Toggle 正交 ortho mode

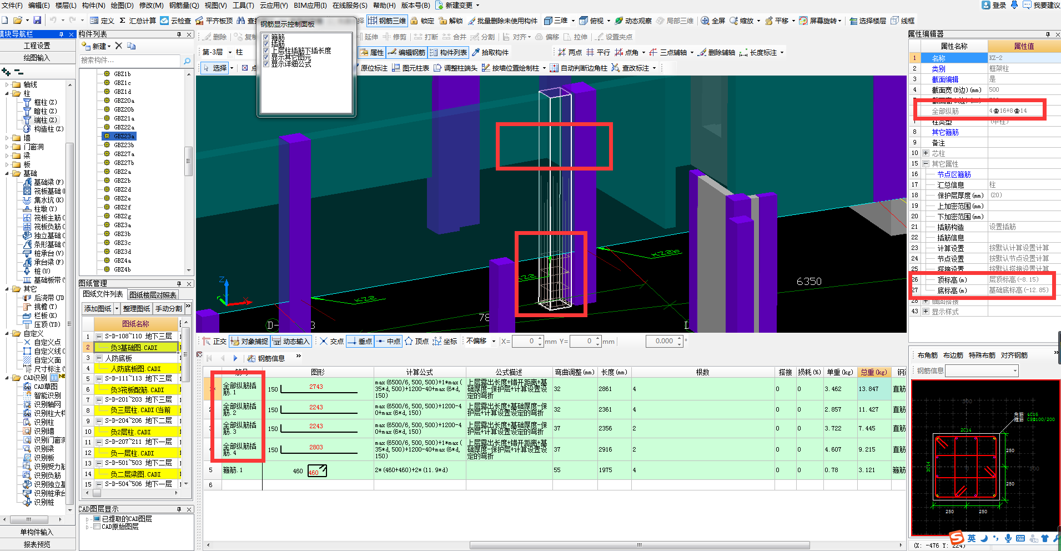(214, 341)
